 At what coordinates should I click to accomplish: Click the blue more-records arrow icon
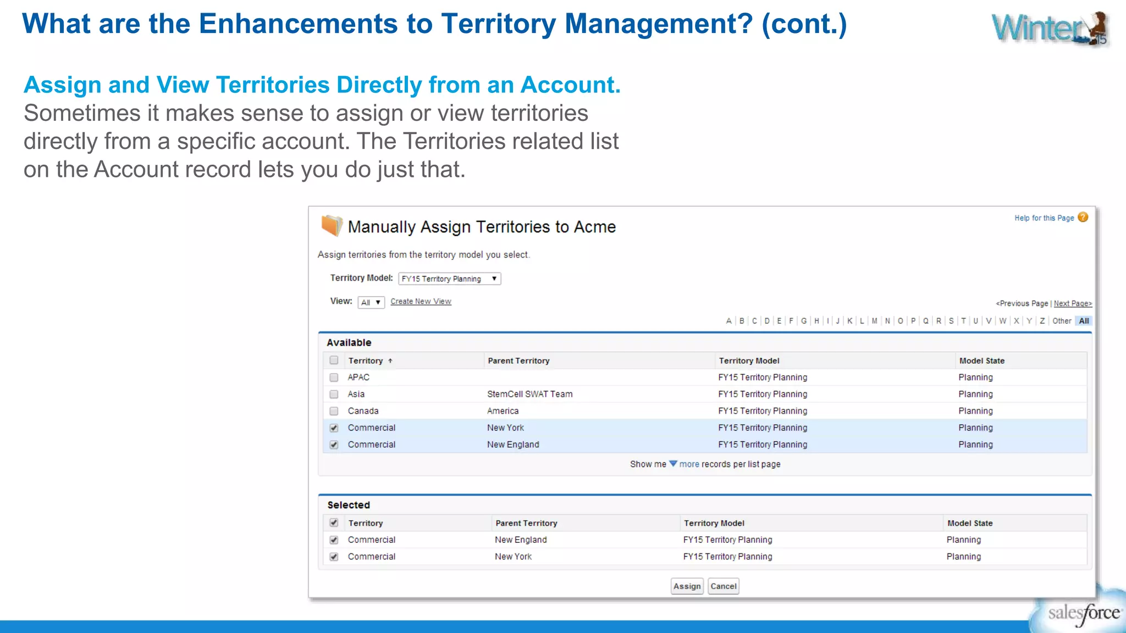(673, 464)
